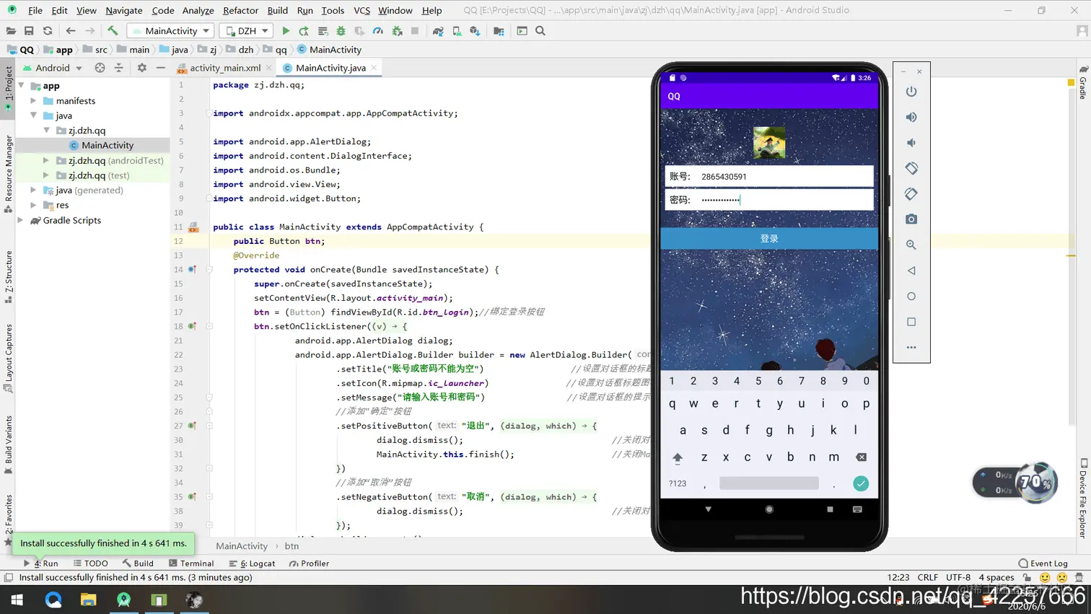
Task: Click Sync Project with Gradle Files icon
Action: pyautogui.click(x=438, y=31)
